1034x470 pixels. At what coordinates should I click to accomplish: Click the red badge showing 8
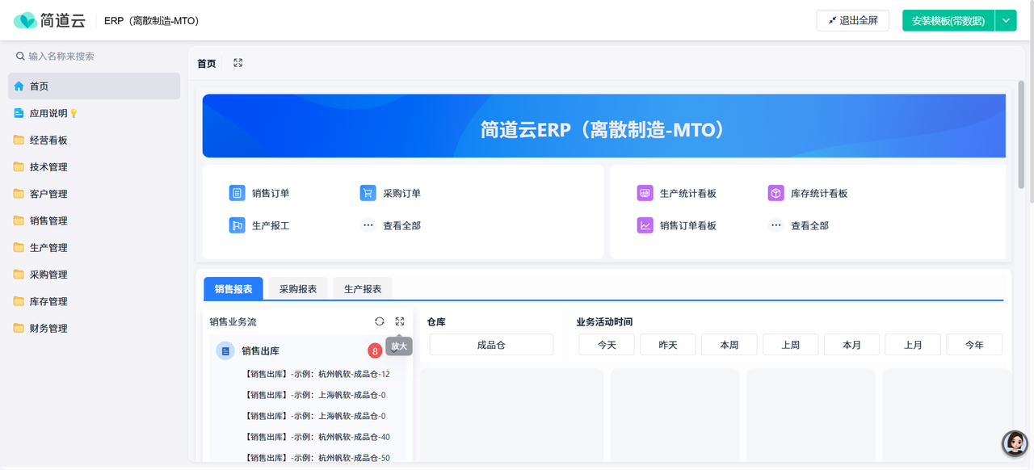(x=375, y=351)
